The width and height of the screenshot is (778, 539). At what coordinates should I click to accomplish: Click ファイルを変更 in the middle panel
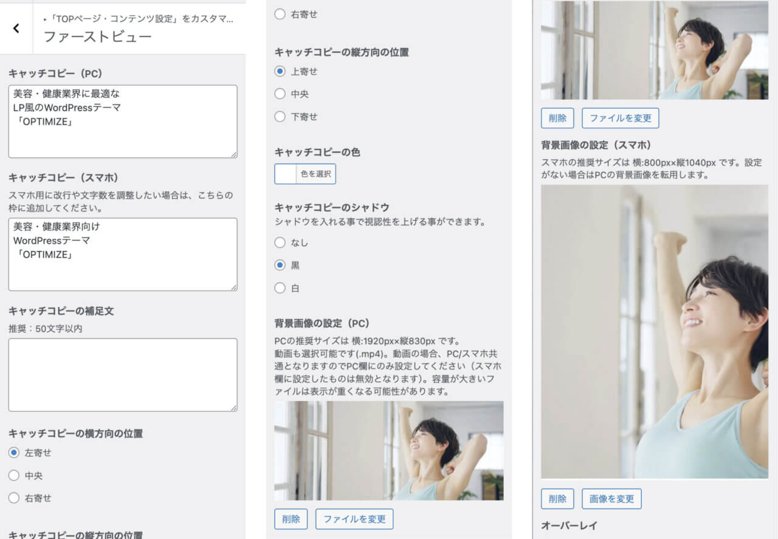354,519
